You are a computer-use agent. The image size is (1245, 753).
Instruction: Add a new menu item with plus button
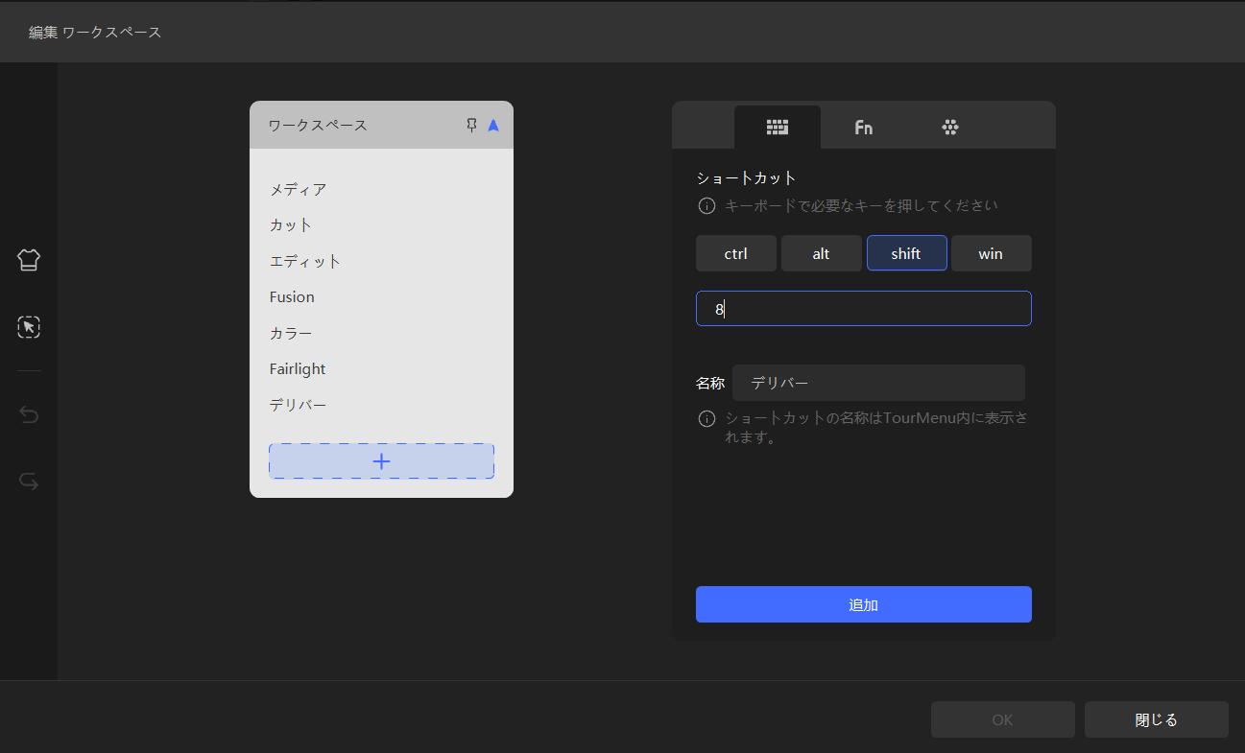[382, 461]
